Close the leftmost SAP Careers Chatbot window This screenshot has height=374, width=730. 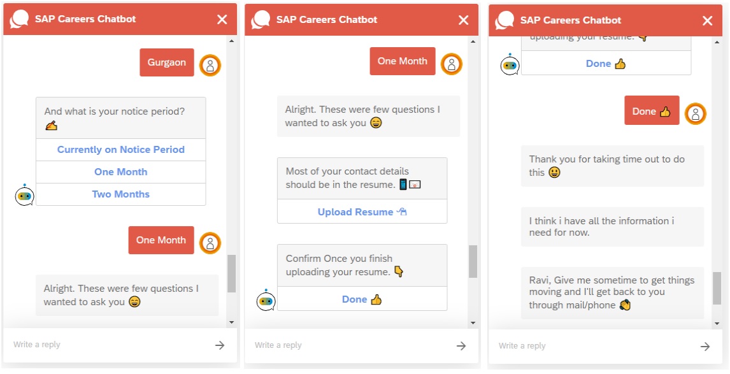click(x=222, y=19)
